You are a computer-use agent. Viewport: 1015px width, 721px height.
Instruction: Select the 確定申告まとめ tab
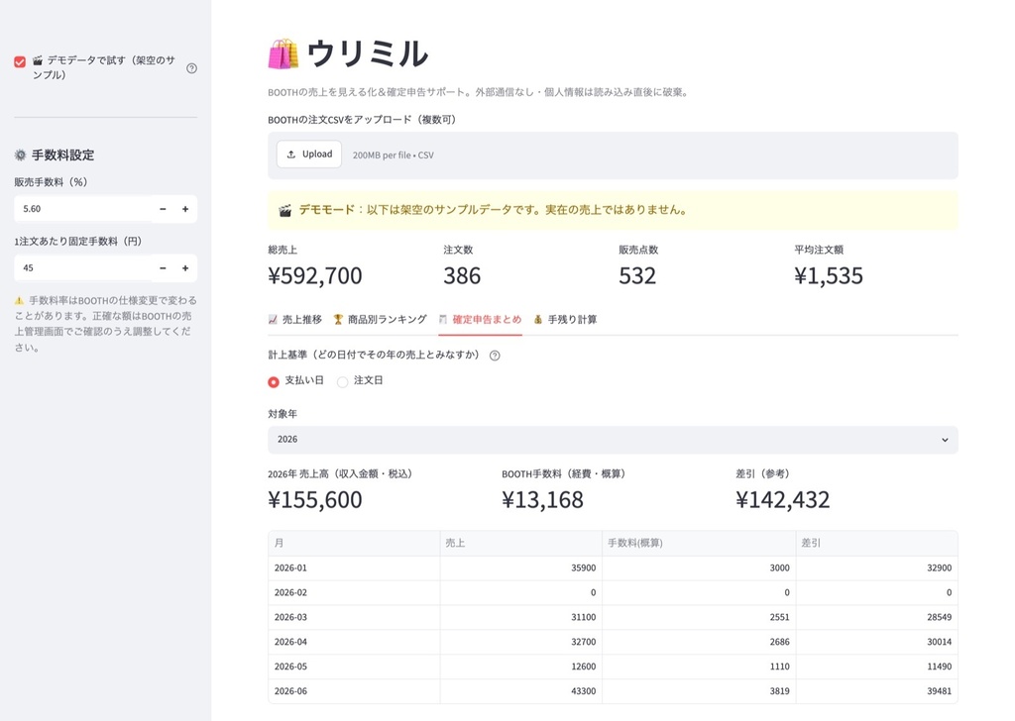pos(481,320)
